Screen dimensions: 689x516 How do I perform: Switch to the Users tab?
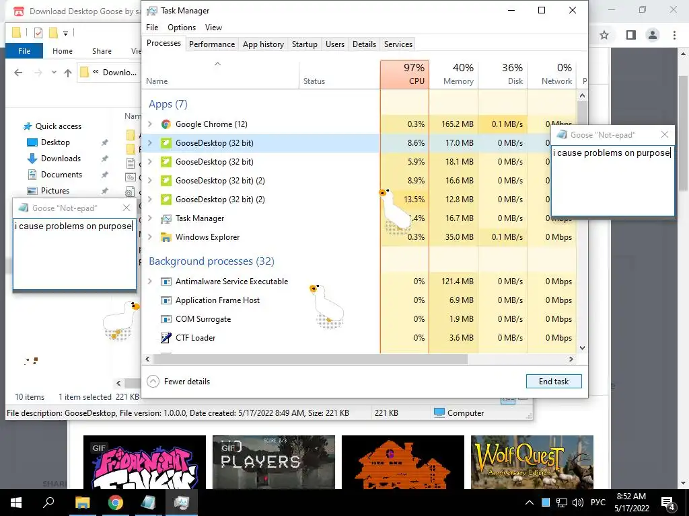[x=335, y=44]
